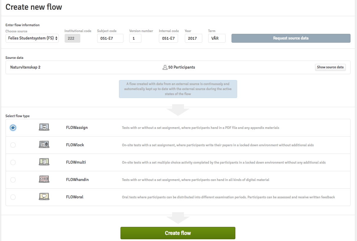Click the FLOWoral speech bubble icon
This screenshot has width=357, height=241.
[x=44, y=197]
